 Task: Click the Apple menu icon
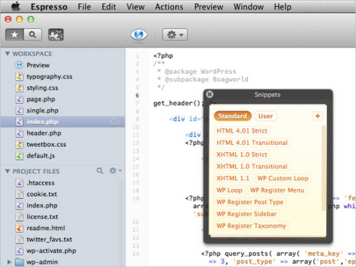coord(16,6)
